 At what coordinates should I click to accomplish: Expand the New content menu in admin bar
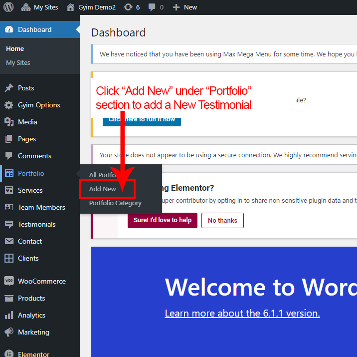184,7
